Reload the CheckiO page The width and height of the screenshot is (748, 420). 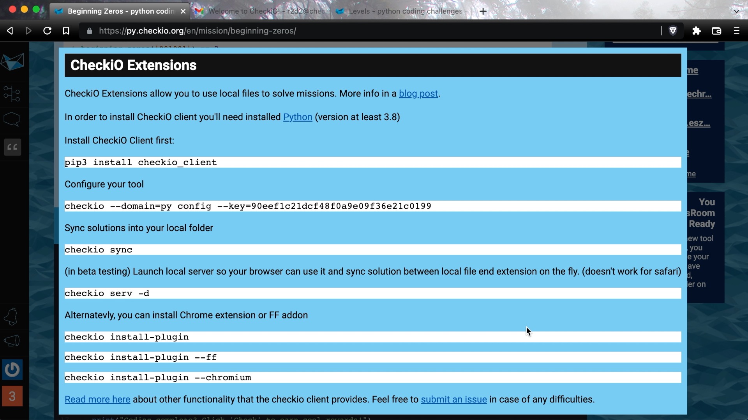(47, 31)
